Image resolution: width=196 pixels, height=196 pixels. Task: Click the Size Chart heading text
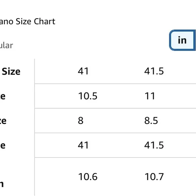[27, 21]
